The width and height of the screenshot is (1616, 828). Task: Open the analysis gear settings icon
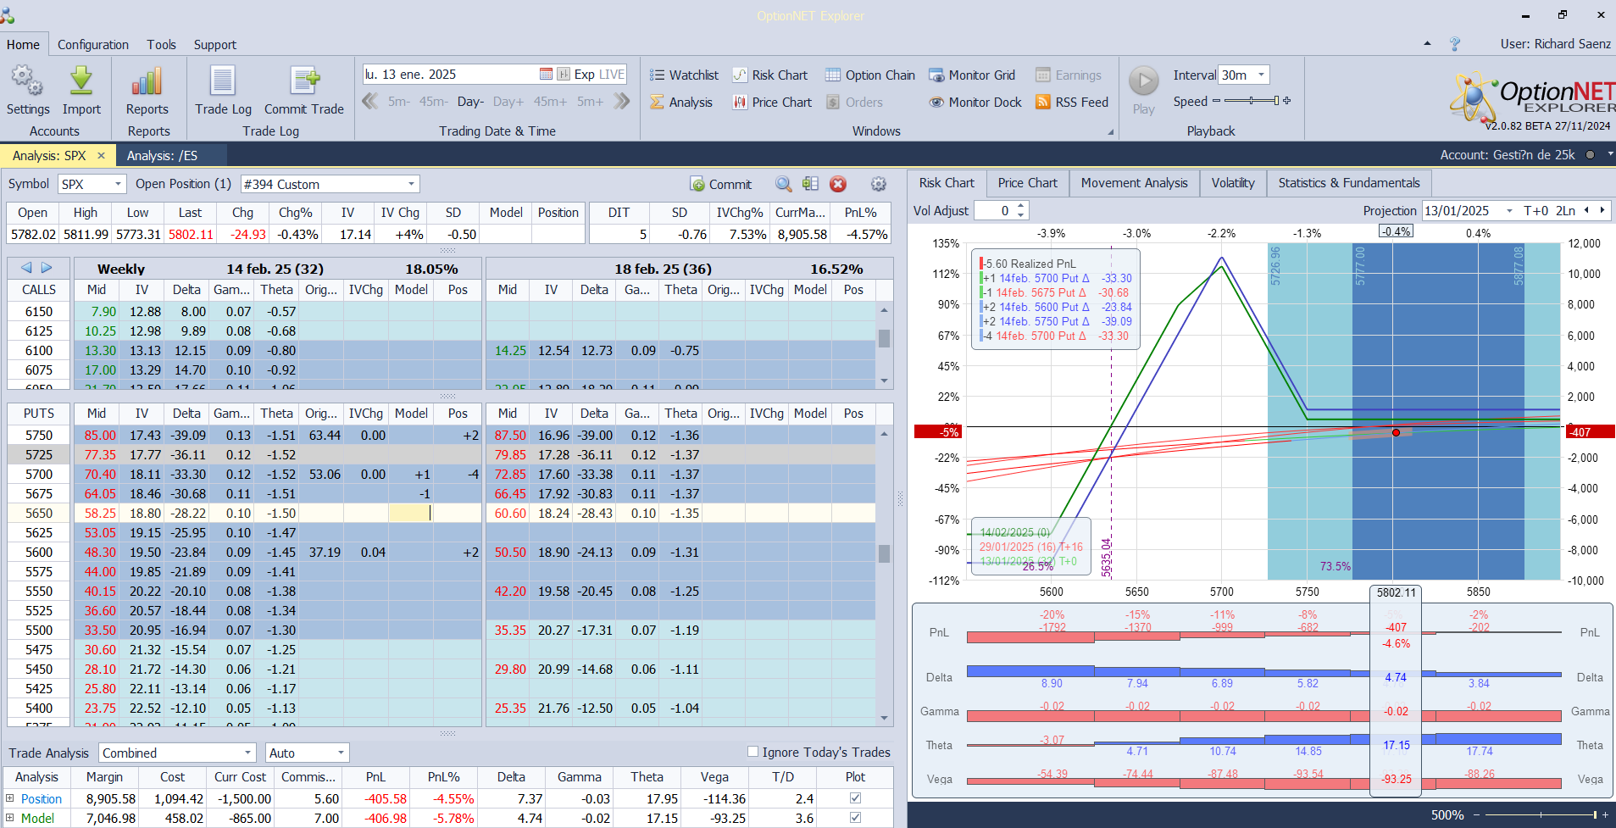pos(879,184)
